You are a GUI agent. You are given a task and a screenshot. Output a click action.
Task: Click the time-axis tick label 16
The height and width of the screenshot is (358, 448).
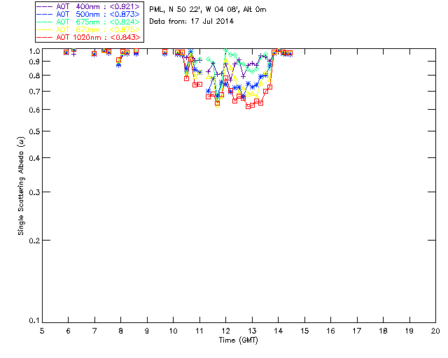coord(330,331)
